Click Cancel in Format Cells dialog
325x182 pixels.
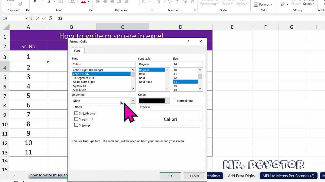coord(194,176)
